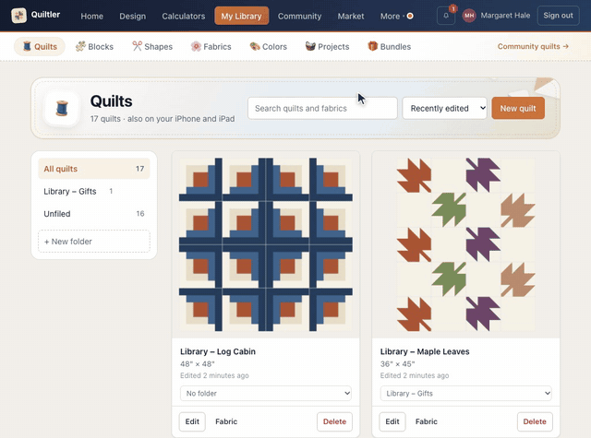Click the Library – Maple Leaves title
The width and height of the screenshot is (591, 438).
[x=425, y=351]
